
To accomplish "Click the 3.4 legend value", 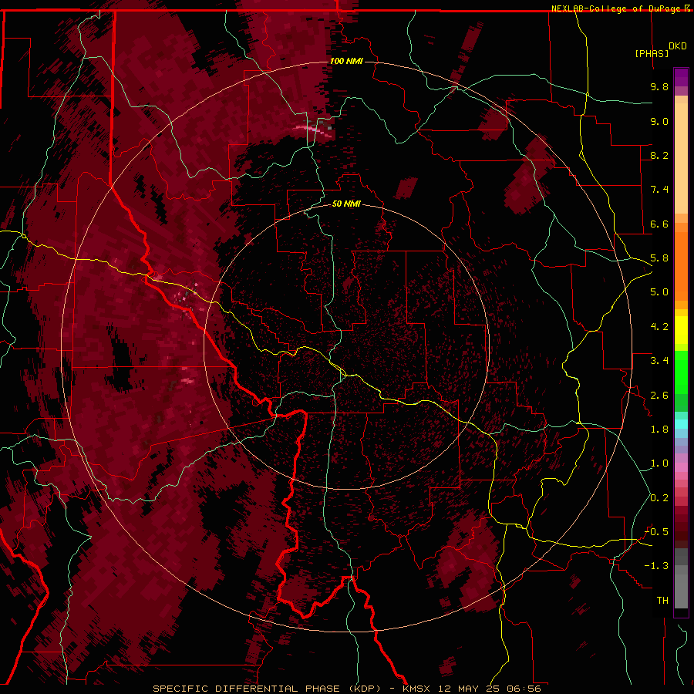I will pos(659,361).
